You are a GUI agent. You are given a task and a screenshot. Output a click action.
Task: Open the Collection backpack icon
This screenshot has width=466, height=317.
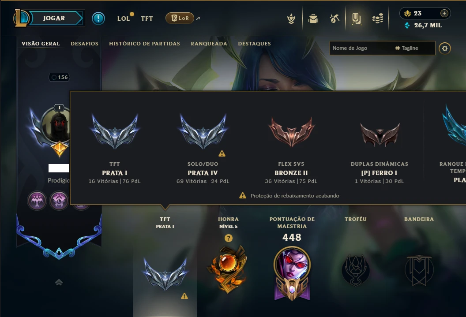click(x=313, y=19)
